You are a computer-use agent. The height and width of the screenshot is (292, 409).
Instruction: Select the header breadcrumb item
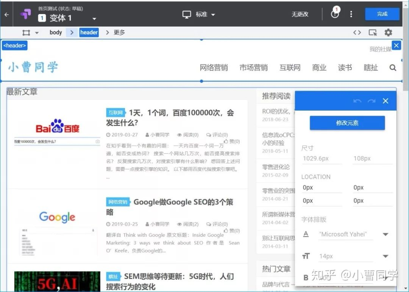coord(89,32)
